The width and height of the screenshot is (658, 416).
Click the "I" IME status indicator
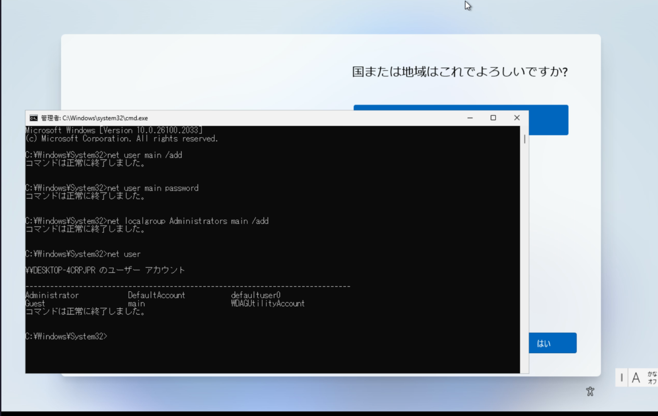(x=622, y=378)
